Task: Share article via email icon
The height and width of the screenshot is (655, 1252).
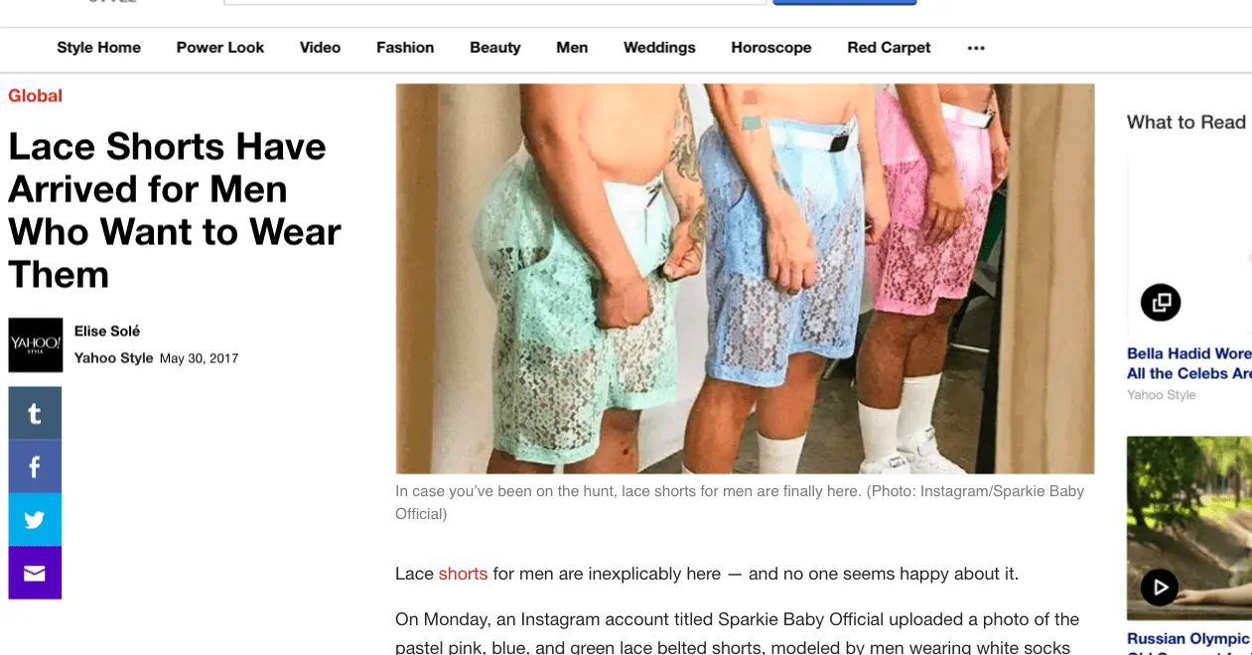Action: [x=35, y=573]
